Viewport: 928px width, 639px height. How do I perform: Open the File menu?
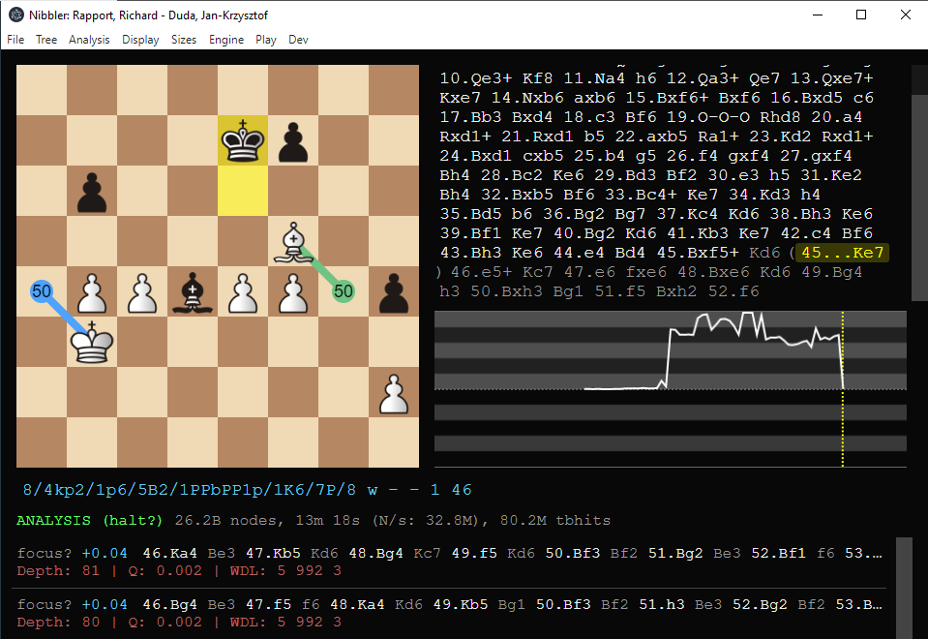click(15, 40)
